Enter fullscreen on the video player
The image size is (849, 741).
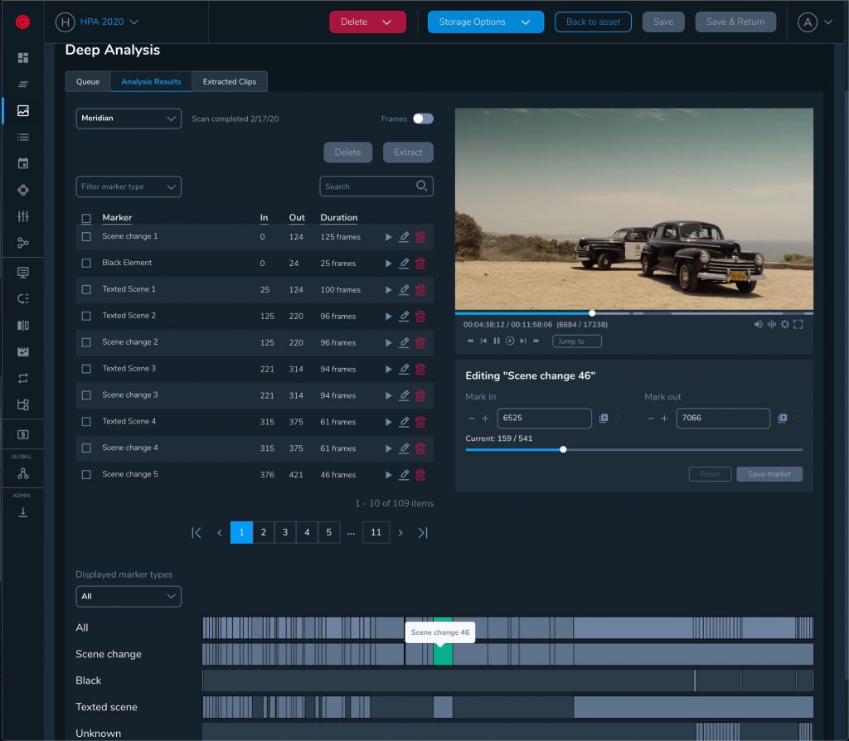(798, 324)
